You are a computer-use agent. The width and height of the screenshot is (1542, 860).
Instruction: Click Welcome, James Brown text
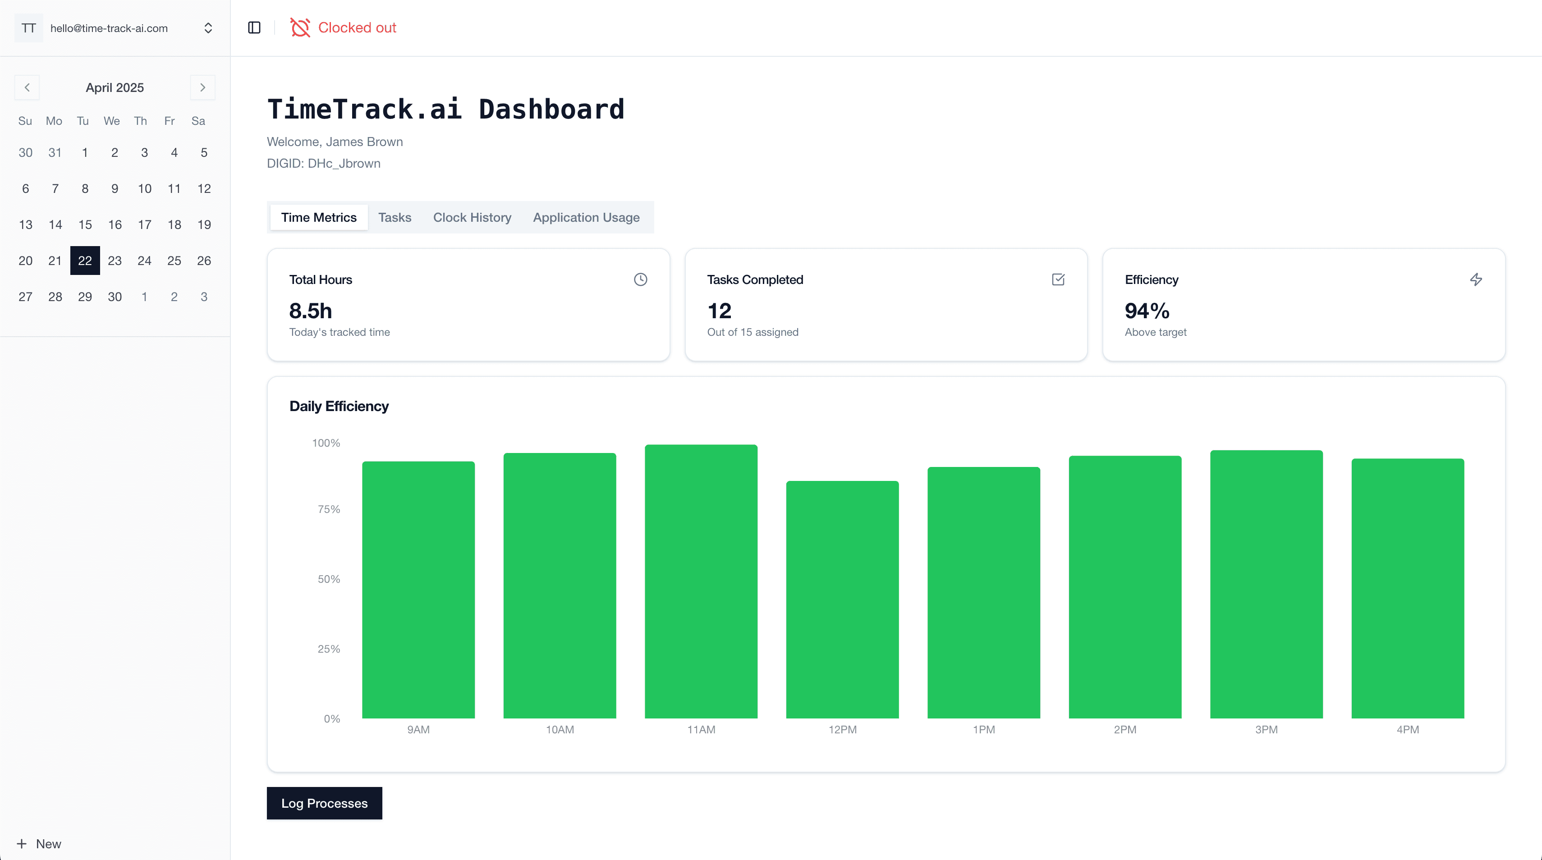point(335,142)
